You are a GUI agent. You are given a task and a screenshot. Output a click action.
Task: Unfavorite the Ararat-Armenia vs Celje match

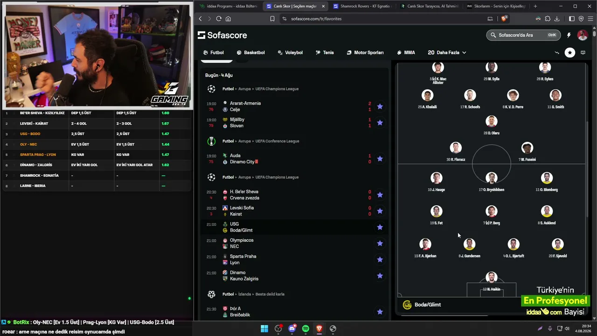[380, 106]
